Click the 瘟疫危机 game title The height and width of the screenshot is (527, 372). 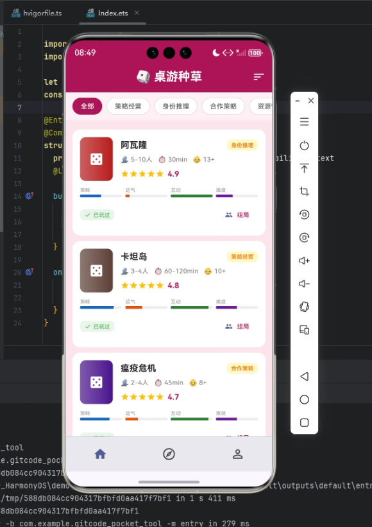(139, 368)
